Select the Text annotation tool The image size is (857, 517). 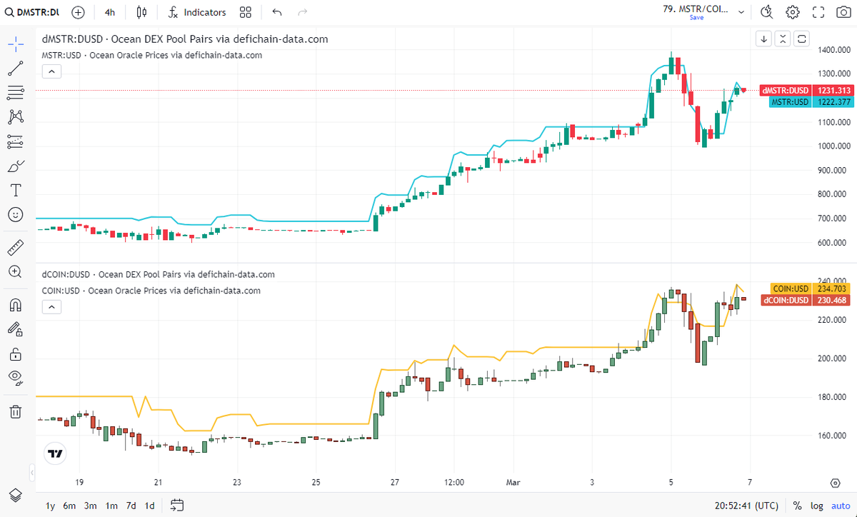pyautogui.click(x=16, y=190)
